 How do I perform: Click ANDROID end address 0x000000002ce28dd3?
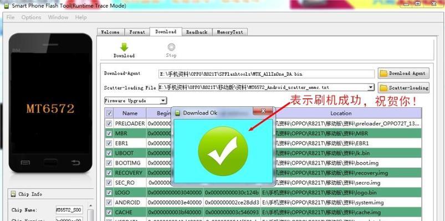coord(232,202)
